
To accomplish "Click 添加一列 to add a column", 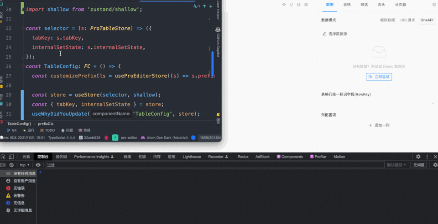I will [x=379, y=125].
